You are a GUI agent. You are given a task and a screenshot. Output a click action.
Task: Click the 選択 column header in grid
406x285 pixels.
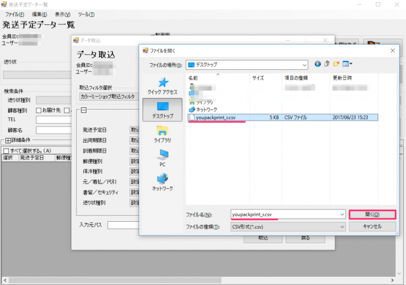10,158
